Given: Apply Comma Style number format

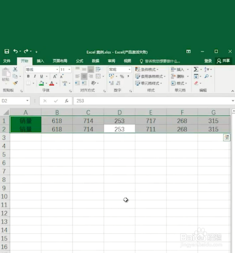Looking at the screenshot, I should click(x=128, y=76).
